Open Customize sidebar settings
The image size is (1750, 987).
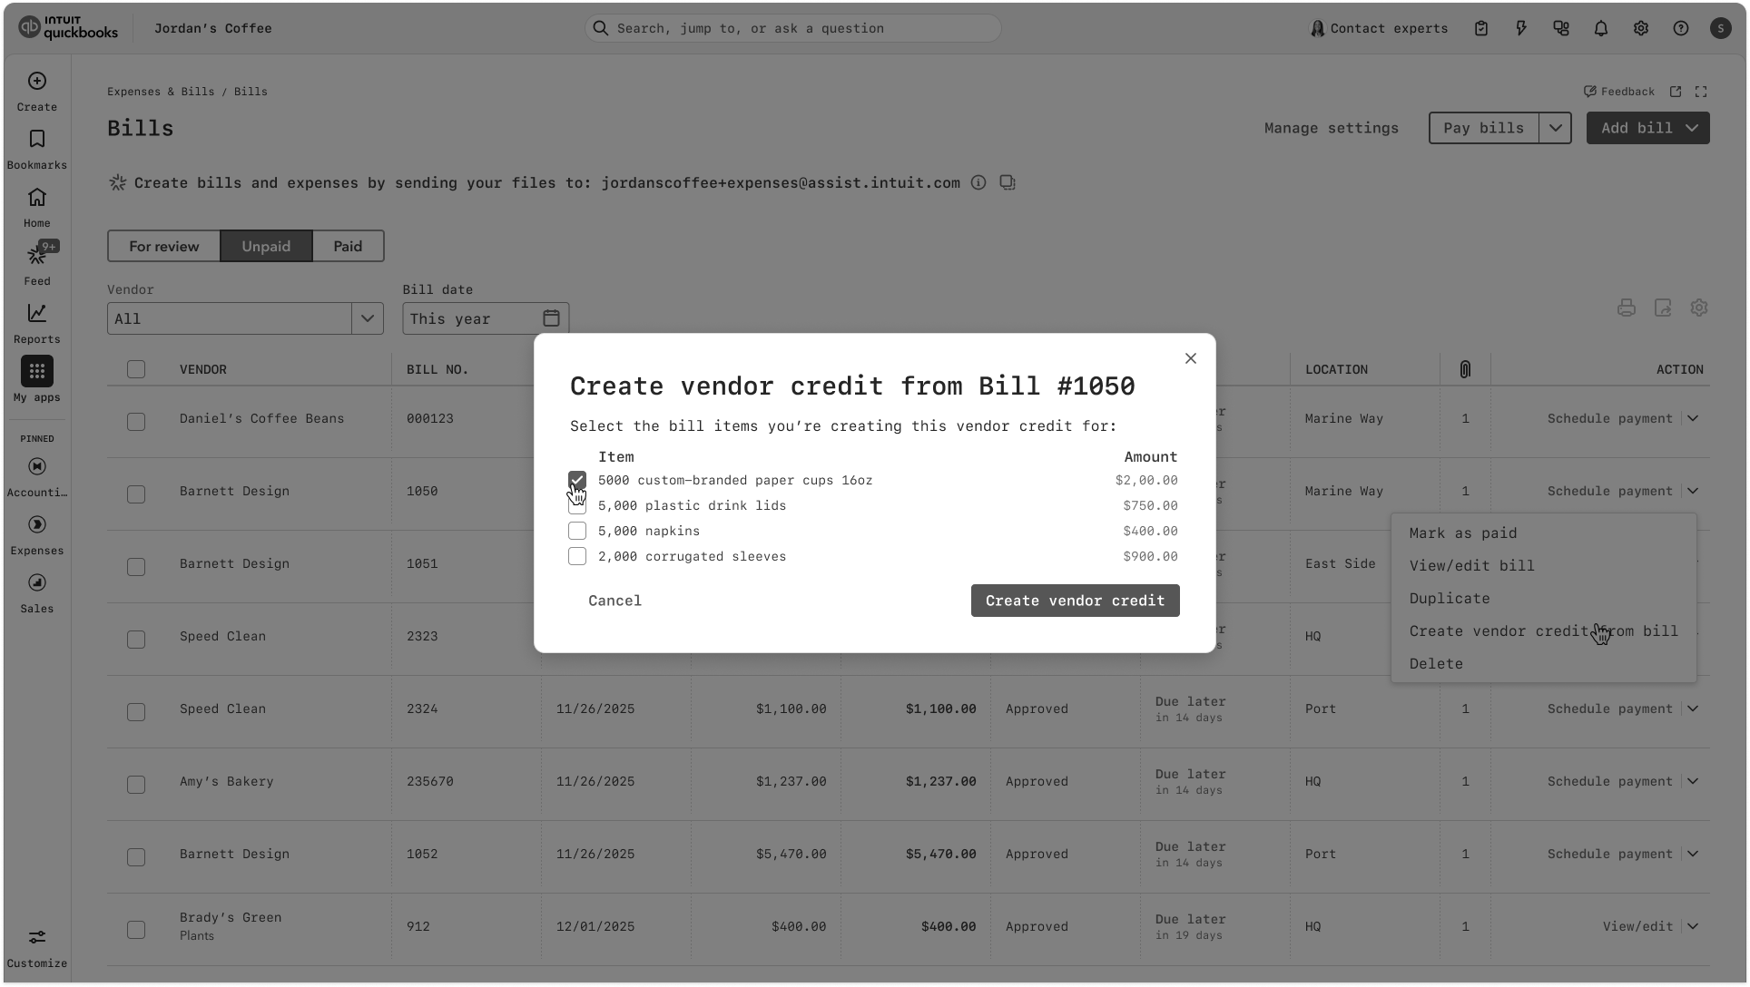(x=37, y=948)
